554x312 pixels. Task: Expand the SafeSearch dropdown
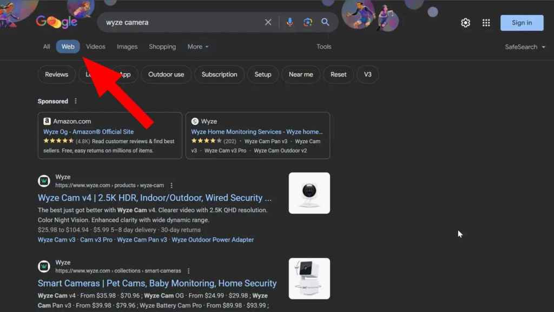click(525, 47)
